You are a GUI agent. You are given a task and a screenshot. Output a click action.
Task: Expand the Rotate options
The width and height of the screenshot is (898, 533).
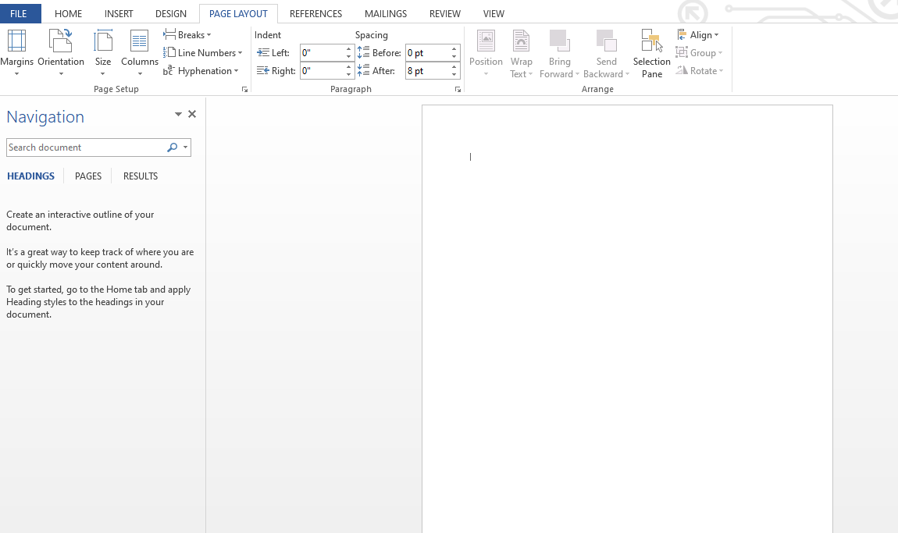click(x=700, y=70)
